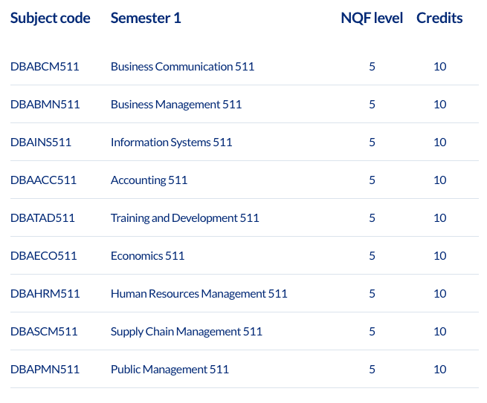This screenshot has height=403, width=487.
Task: Select subject code DBASCM511
Action: tap(44, 332)
